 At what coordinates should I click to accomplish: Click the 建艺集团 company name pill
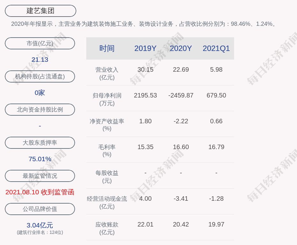[x=40, y=11]
